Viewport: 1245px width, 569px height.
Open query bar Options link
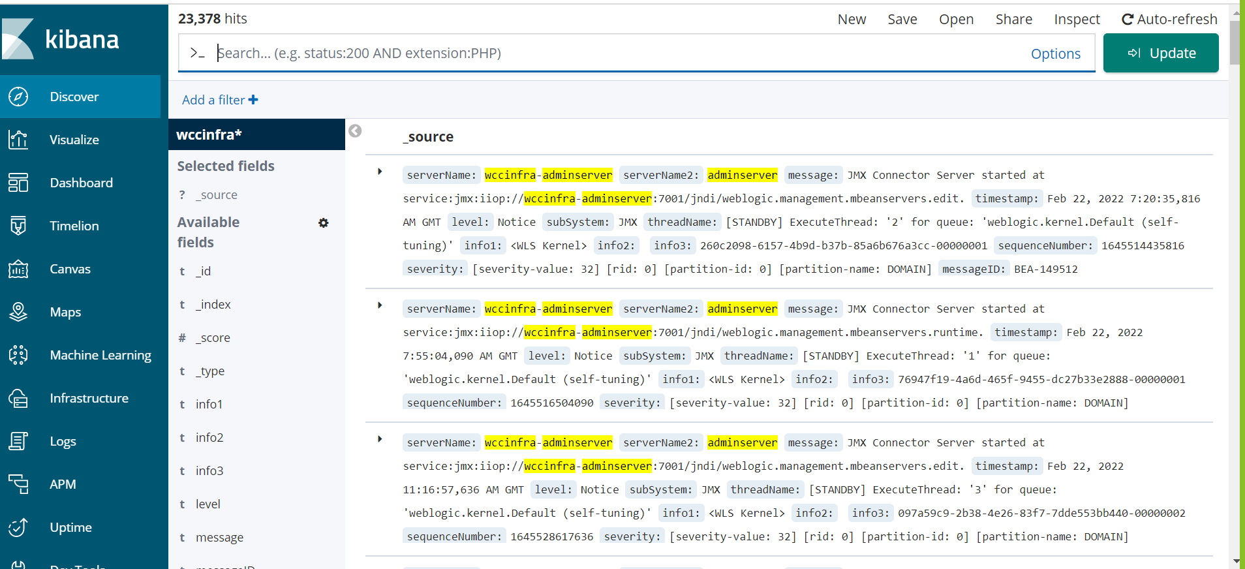(1055, 54)
